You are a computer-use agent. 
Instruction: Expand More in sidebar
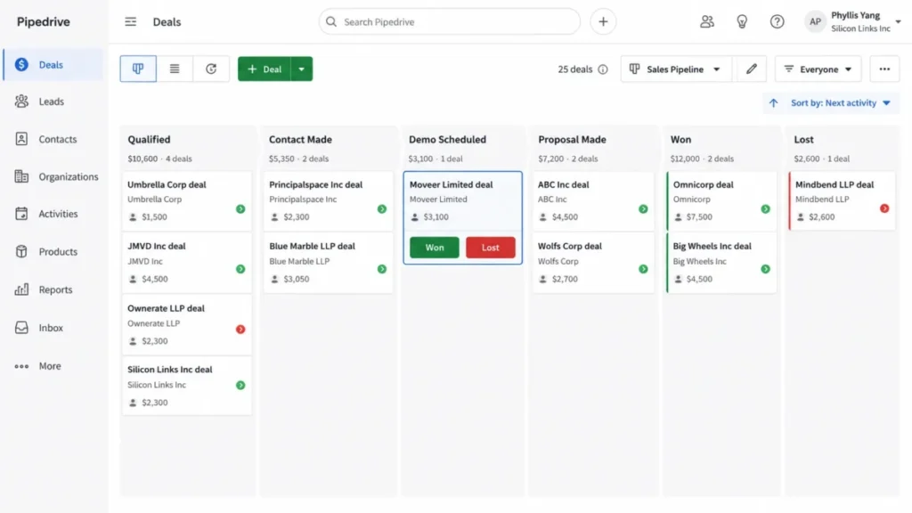pos(50,366)
